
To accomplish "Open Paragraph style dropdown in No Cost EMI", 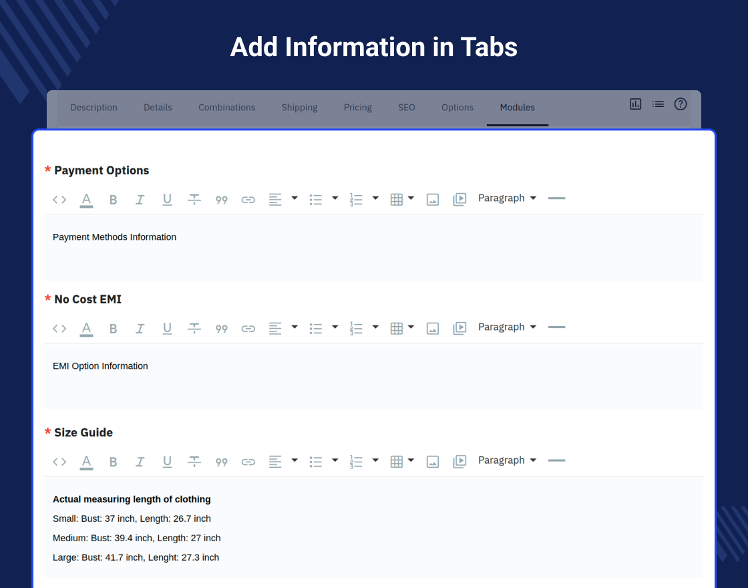I will pyautogui.click(x=507, y=327).
